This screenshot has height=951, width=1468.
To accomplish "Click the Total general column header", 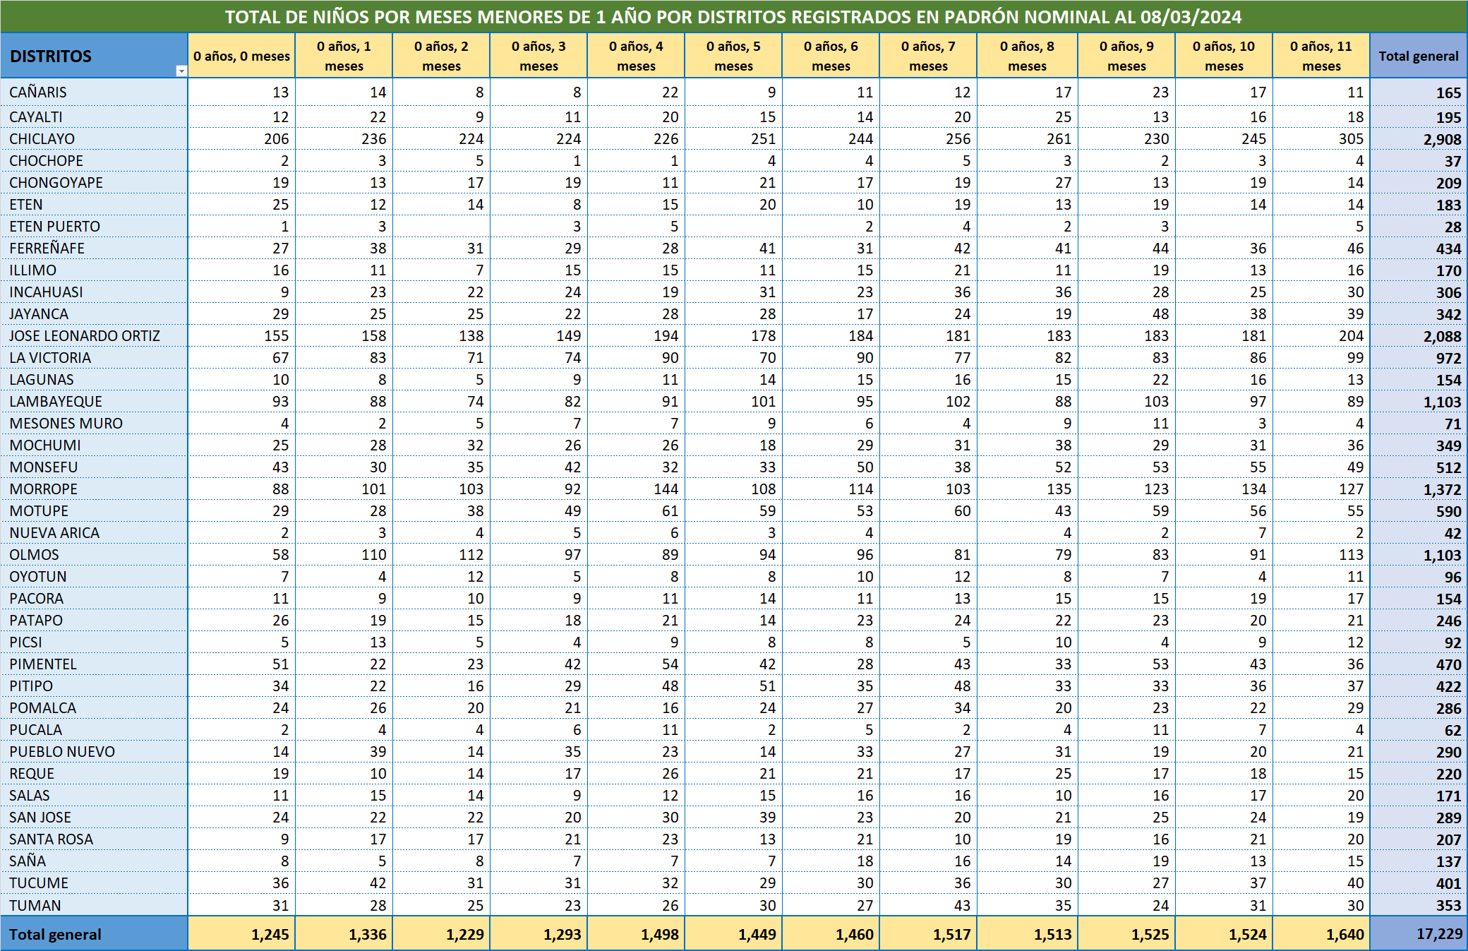I will click(x=1418, y=56).
